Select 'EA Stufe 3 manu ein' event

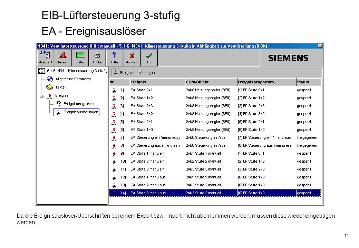coord(147,169)
